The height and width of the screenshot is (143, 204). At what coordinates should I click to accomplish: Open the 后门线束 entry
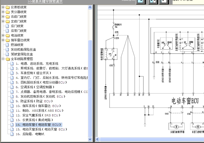(17, 26)
